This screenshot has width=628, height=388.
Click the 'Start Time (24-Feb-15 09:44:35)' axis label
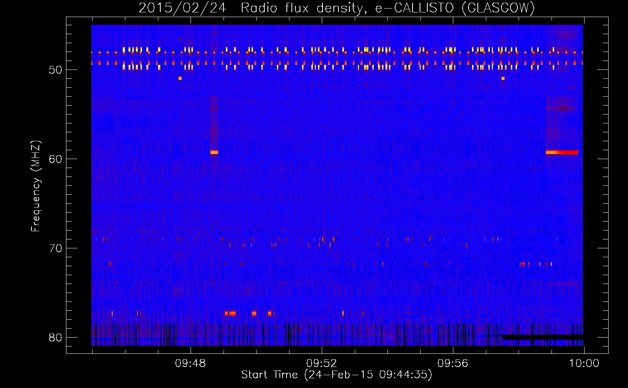[x=337, y=375]
